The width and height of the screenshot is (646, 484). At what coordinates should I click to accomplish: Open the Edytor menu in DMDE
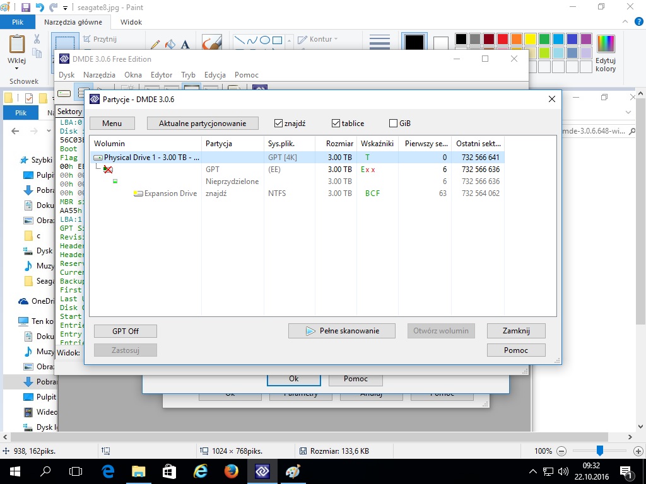click(161, 75)
